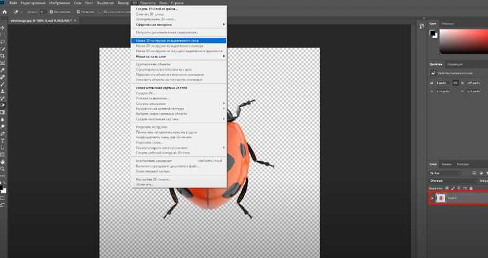The height and width of the screenshot is (258, 488).
Task: Select the Brush tool
Action: click(x=3, y=84)
